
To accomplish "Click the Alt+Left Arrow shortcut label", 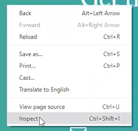I will tap(101, 13).
